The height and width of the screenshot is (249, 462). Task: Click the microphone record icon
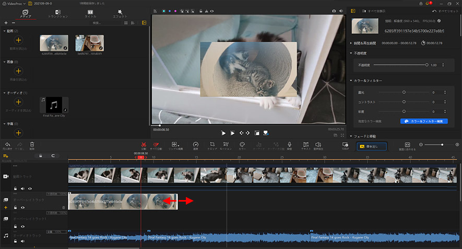point(289,144)
